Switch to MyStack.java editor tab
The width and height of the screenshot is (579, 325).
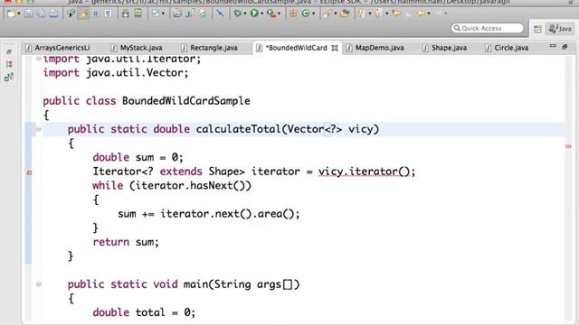pos(137,48)
